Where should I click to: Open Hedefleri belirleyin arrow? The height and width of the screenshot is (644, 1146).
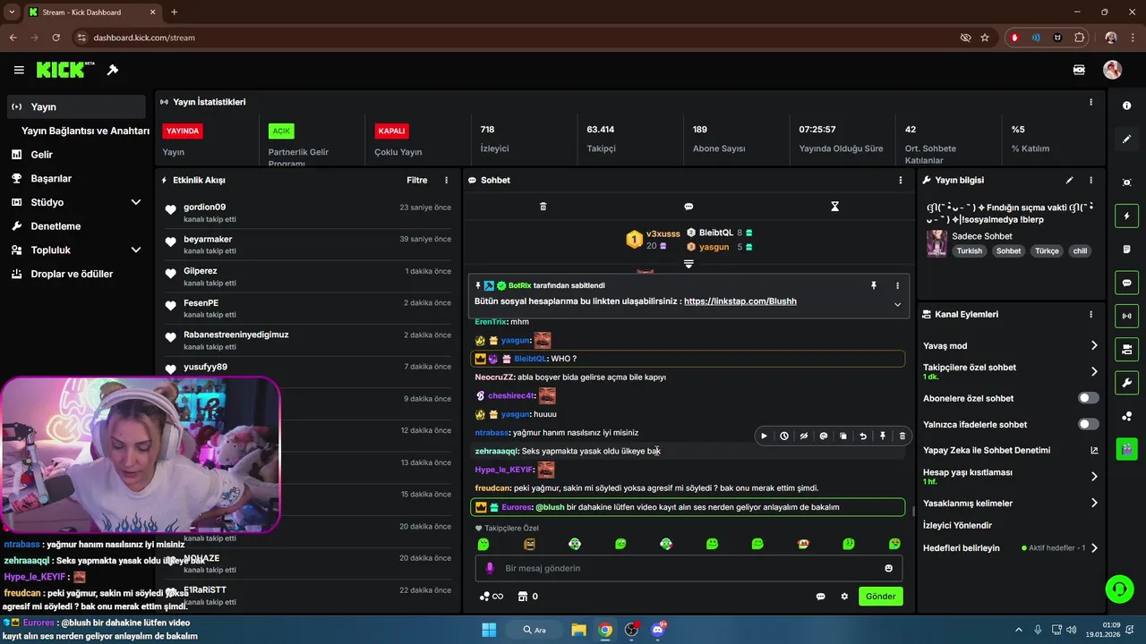[1093, 547]
